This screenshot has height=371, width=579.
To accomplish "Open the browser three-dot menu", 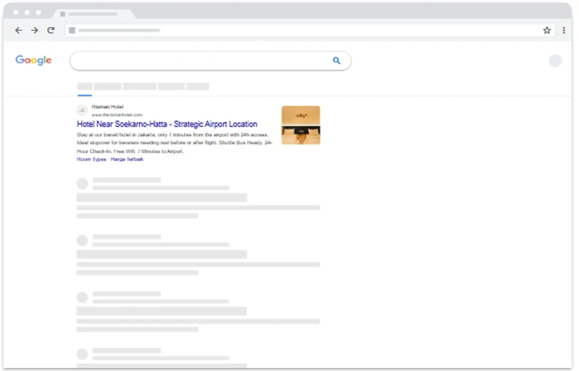I will (564, 31).
